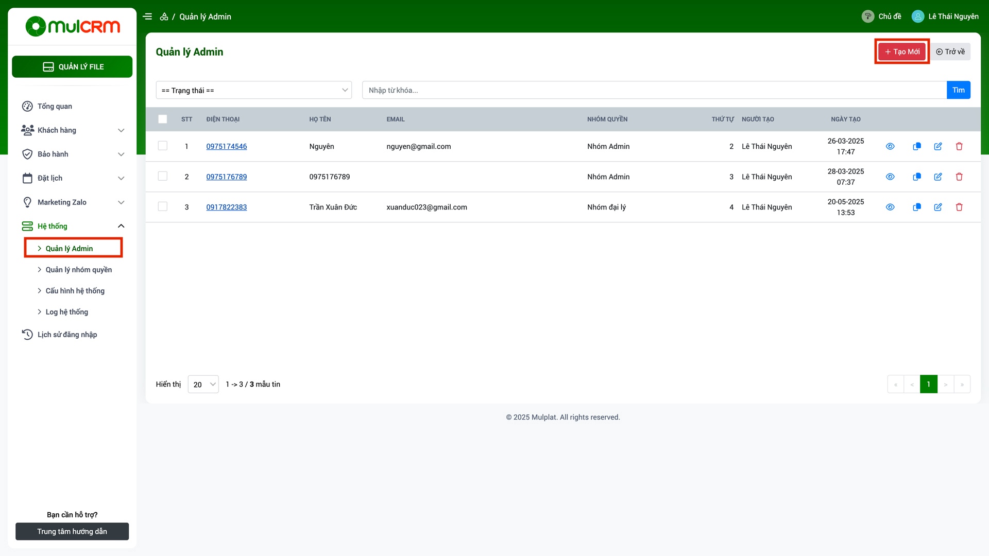
Task: Open the Chủ đề theme icon
Action: [x=868, y=16]
